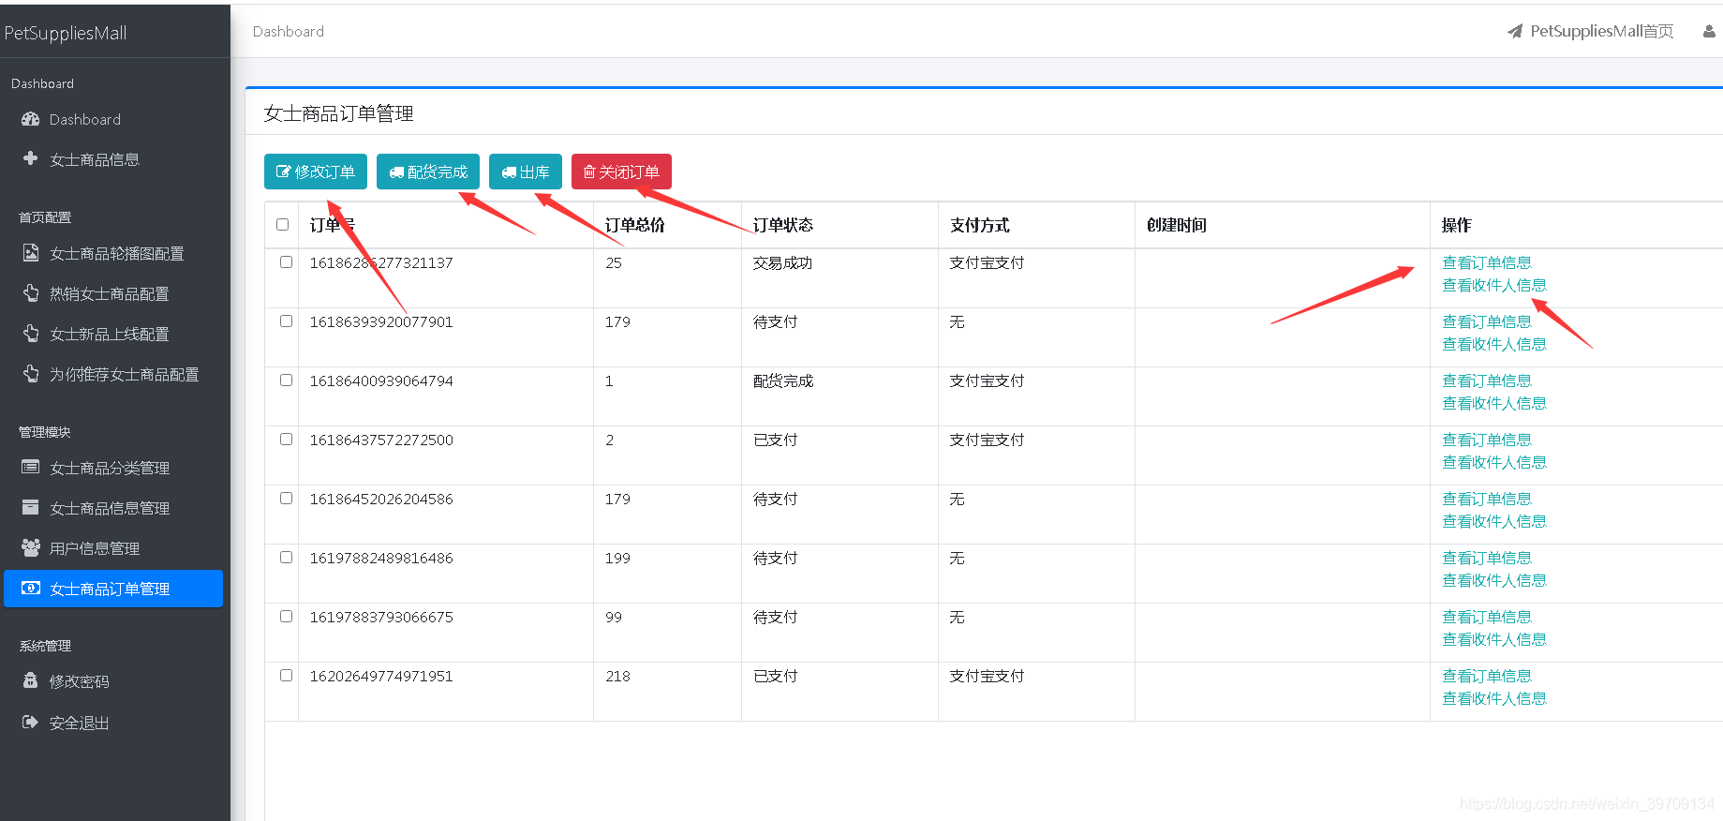The width and height of the screenshot is (1723, 821).
Task: Toggle the select-all checkbox in table header
Action: 282,225
